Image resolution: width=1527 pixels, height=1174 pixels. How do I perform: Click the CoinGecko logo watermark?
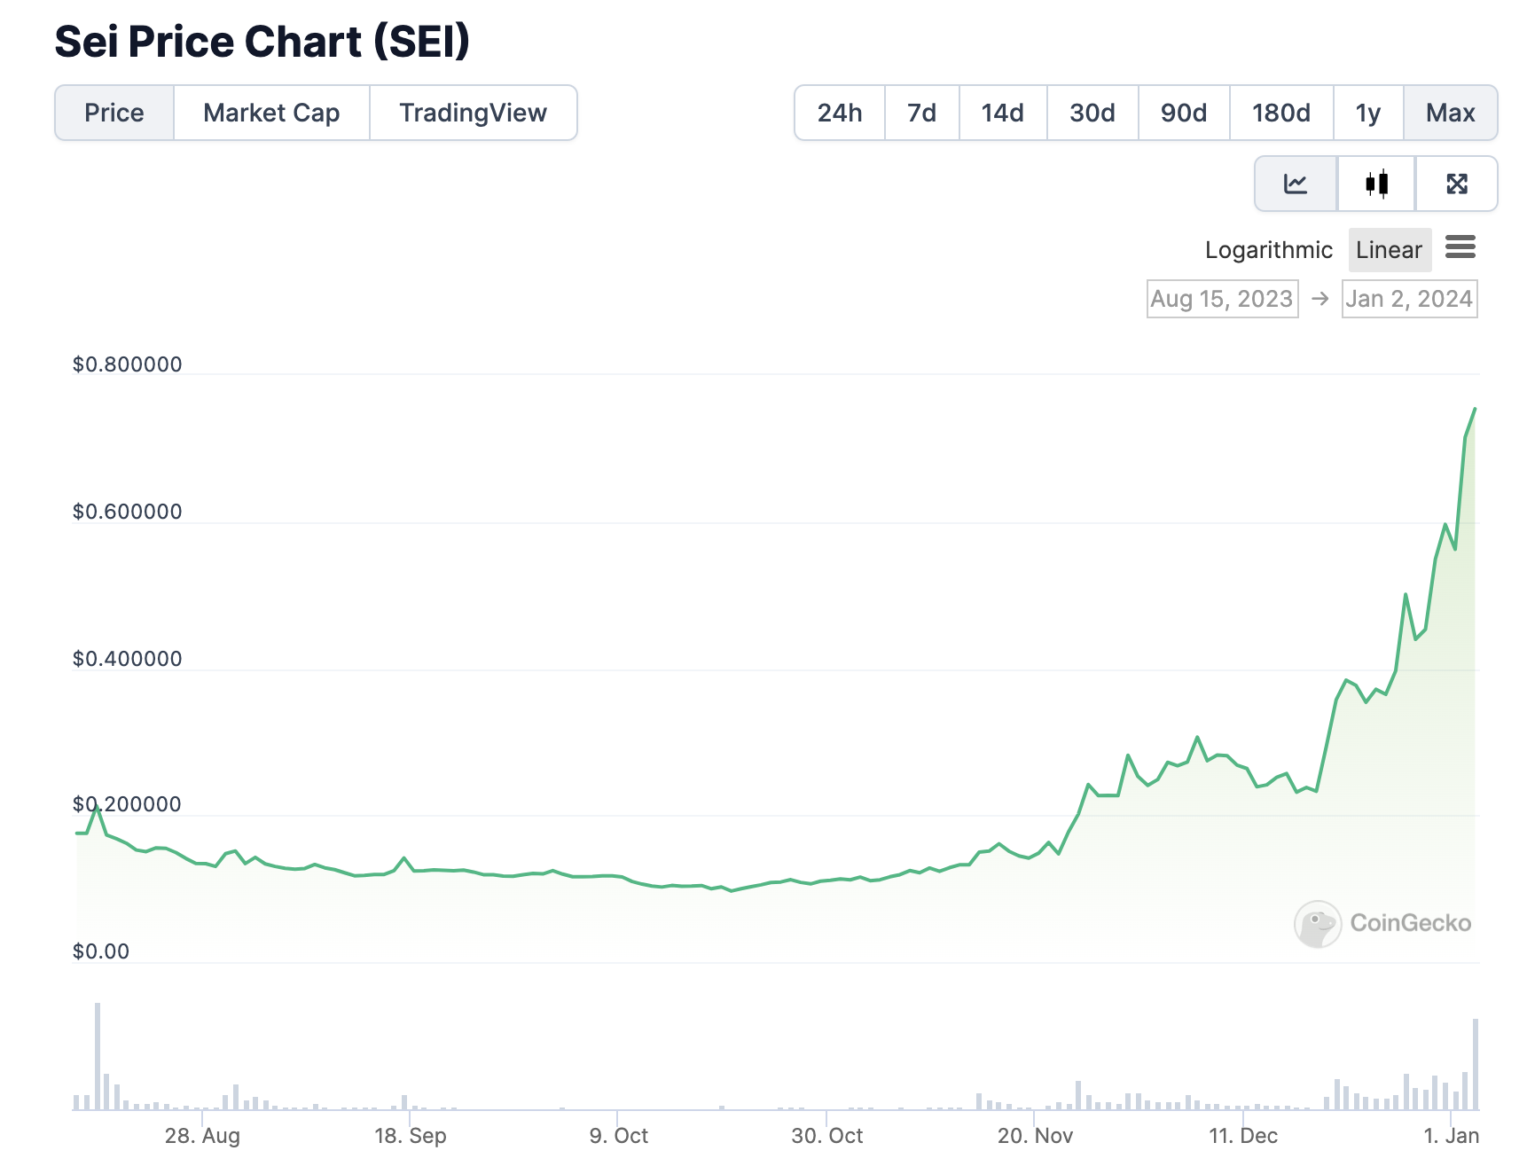pyautogui.click(x=1382, y=923)
